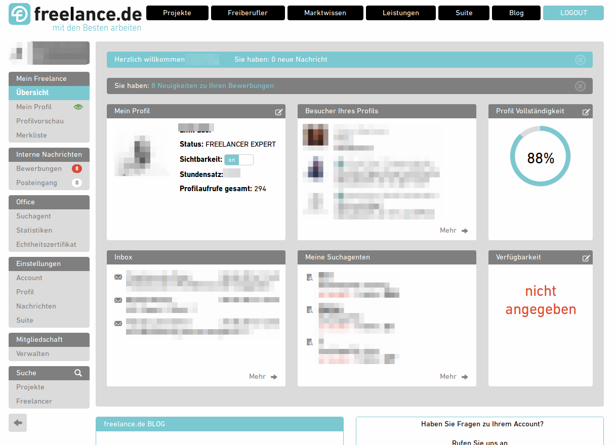Open Mein Profil in the sidebar
The height and width of the screenshot is (445, 616).
(x=34, y=107)
